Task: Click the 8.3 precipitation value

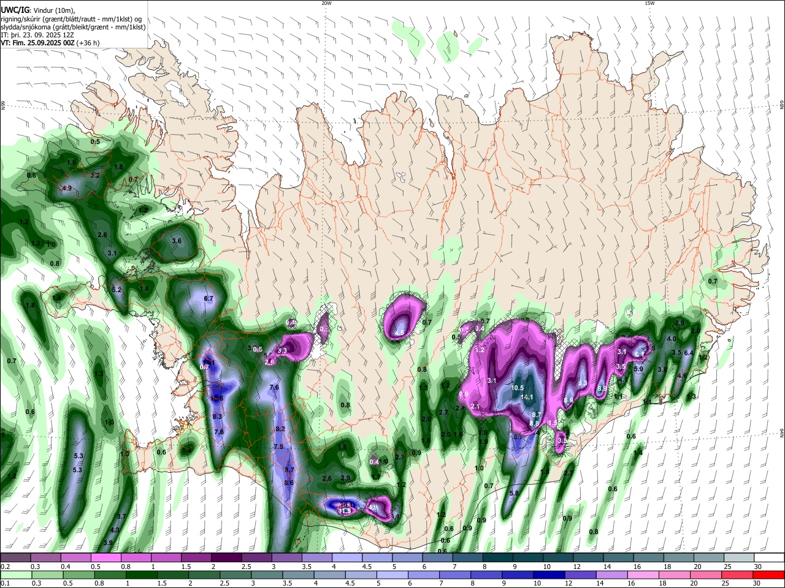Action: click(x=217, y=417)
